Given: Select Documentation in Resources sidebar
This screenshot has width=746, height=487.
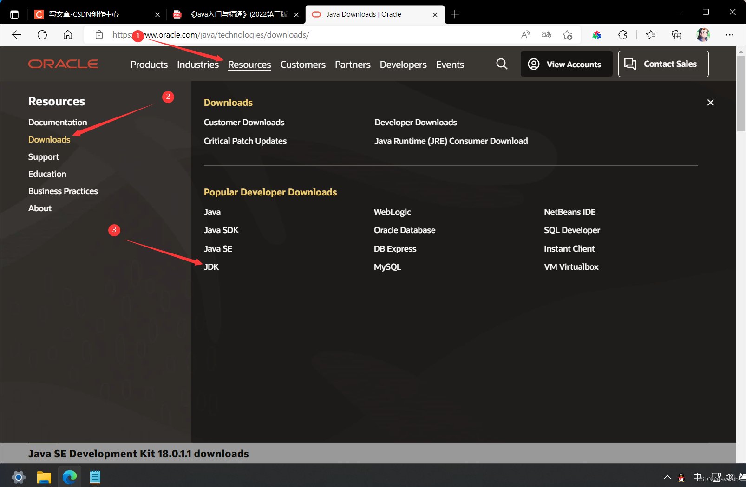Looking at the screenshot, I should click(58, 123).
